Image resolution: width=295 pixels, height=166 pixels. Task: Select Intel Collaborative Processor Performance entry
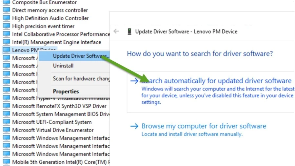(x=61, y=34)
